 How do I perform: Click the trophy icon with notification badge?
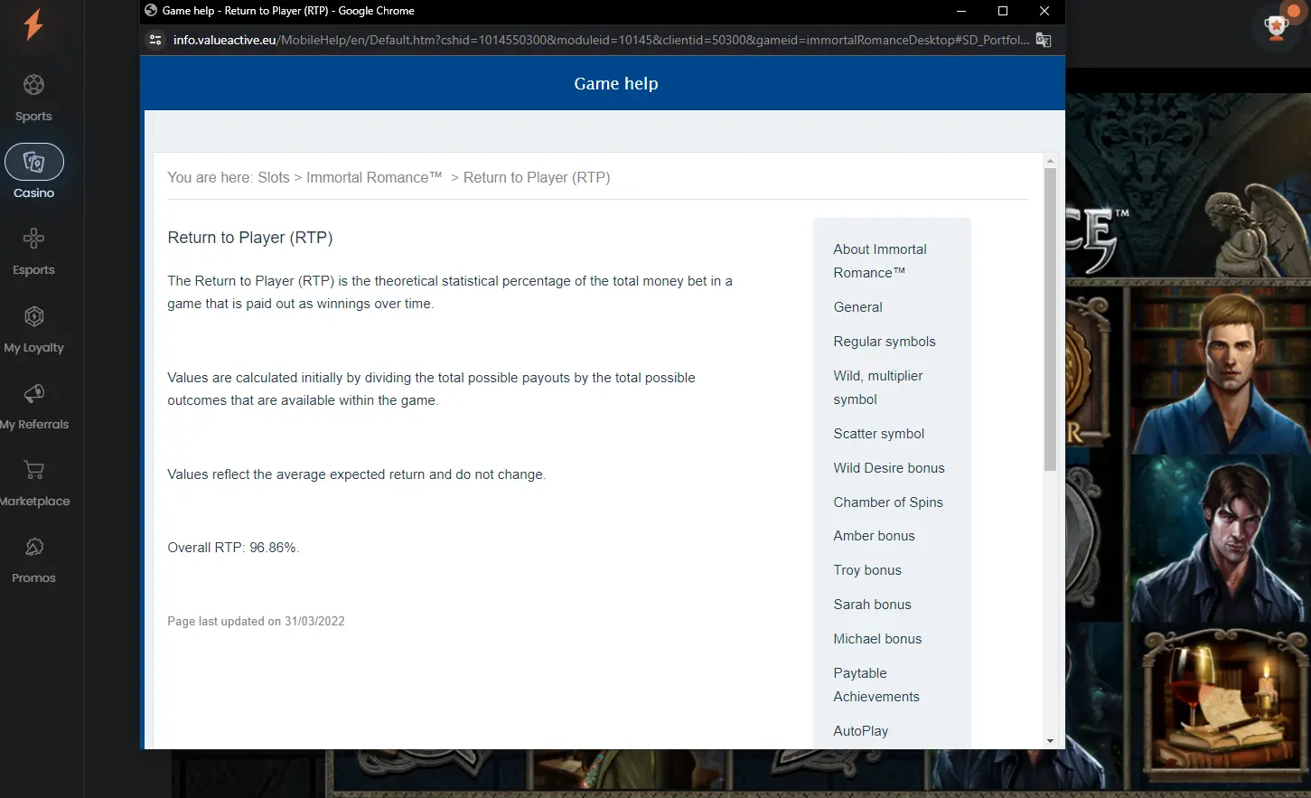(1277, 27)
